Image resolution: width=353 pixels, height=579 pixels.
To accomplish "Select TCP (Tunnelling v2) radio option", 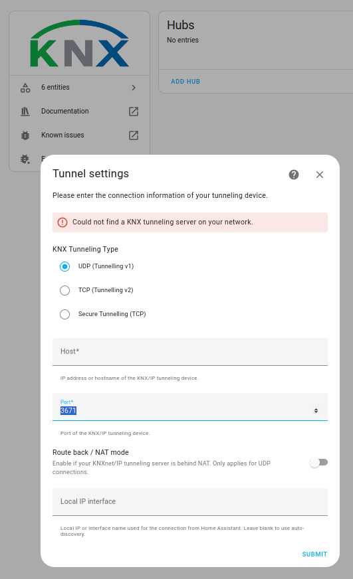I will point(64,291).
